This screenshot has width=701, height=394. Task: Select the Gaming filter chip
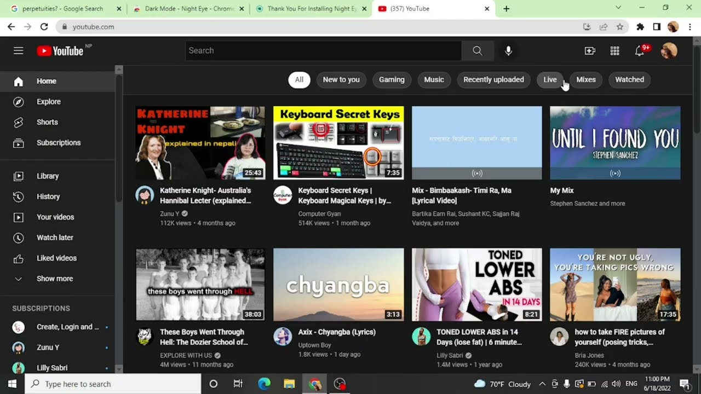coord(392,80)
